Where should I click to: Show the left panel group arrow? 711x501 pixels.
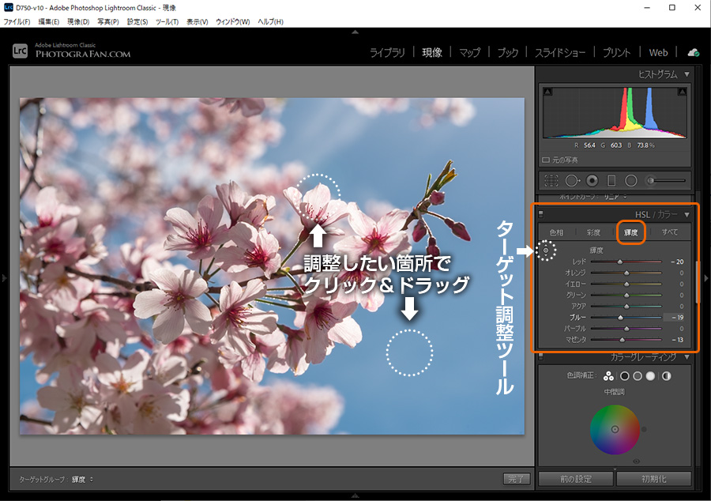(x=4, y=278)
